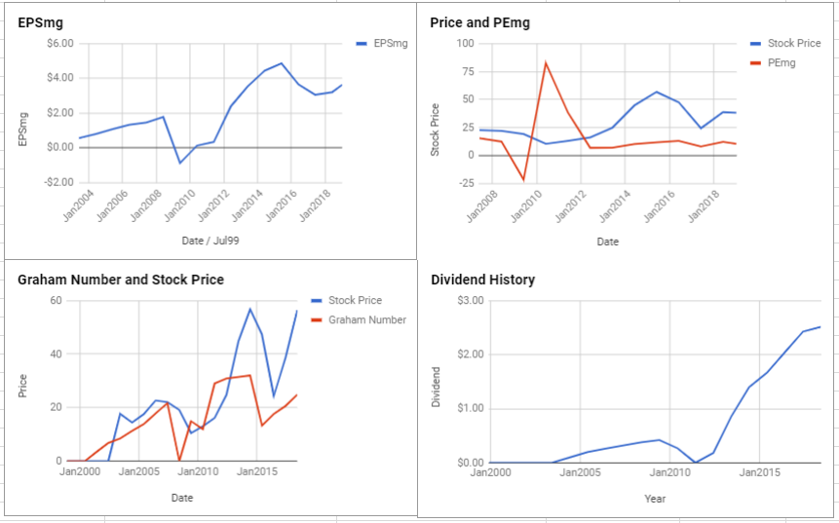Click the Graham Number and Stock Price title

click(x=121, y=280)
